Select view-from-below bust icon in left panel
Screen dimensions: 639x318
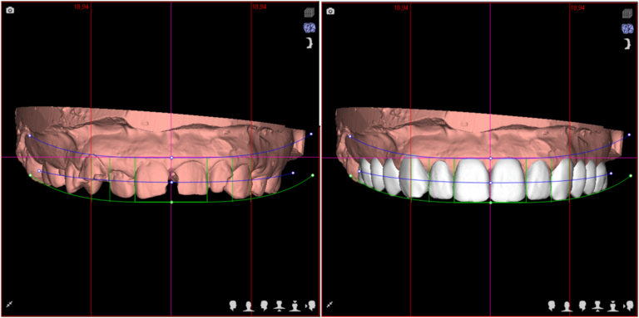(280, 306)
